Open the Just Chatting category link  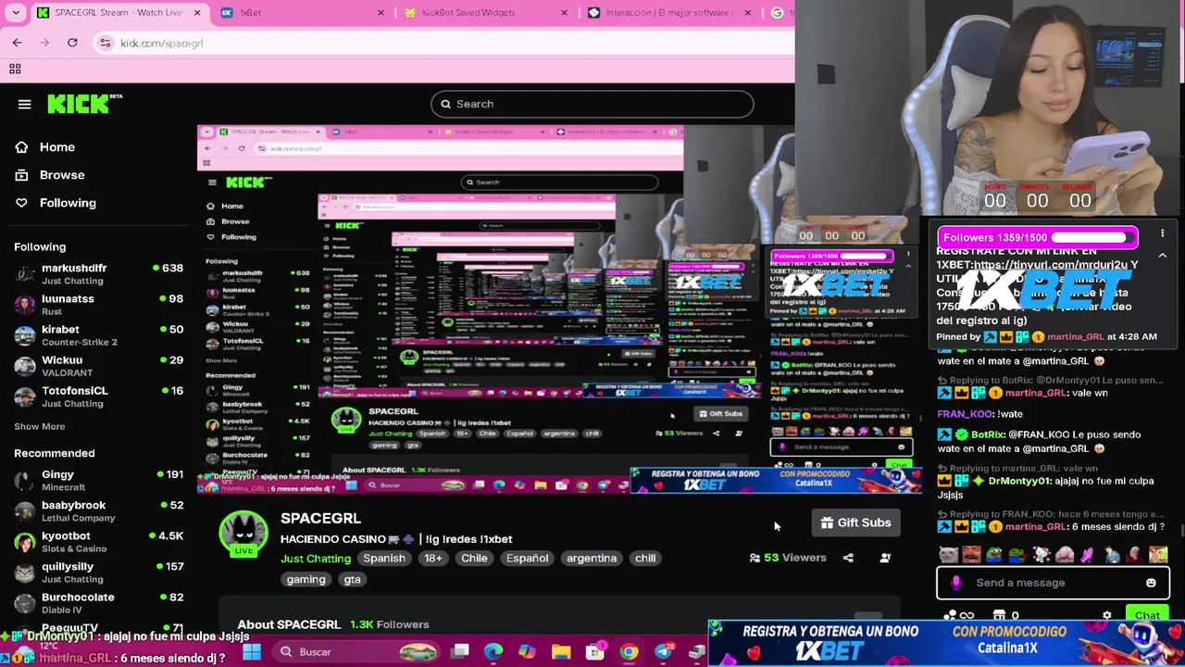tap(316, 559)
